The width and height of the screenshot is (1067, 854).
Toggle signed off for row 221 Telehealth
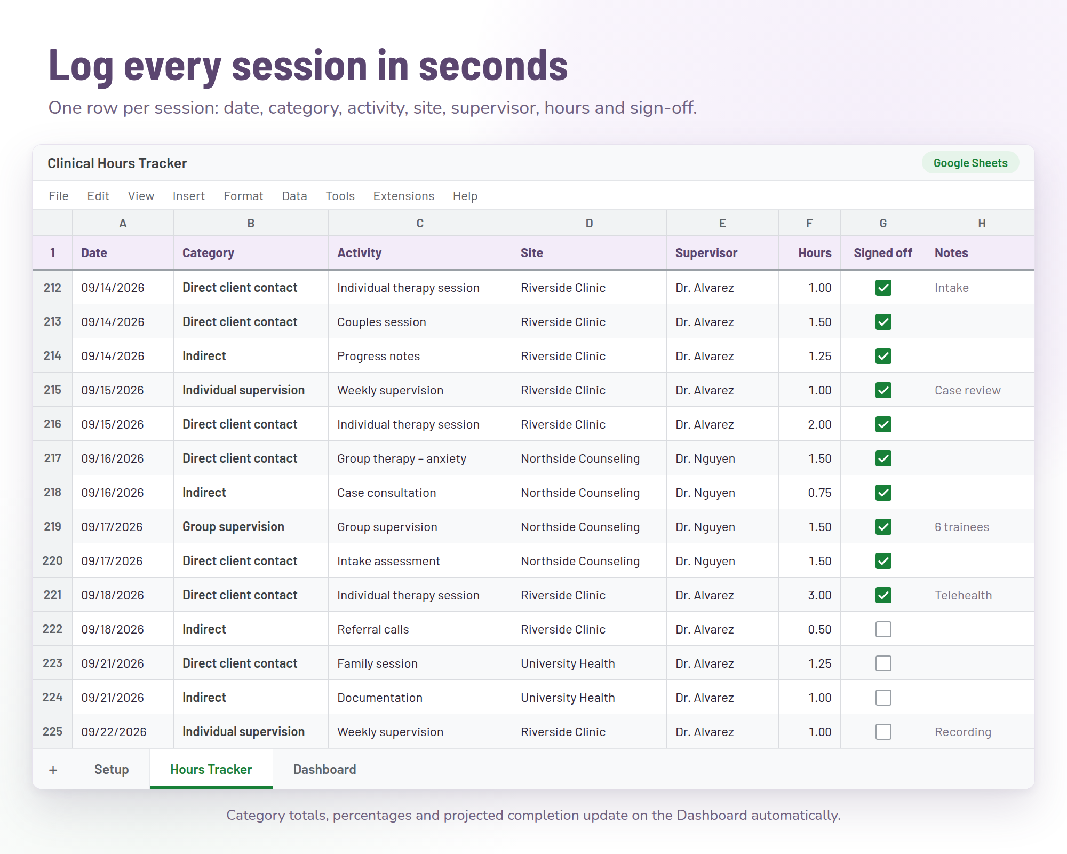pyautogui.click(x=883, y=595)
